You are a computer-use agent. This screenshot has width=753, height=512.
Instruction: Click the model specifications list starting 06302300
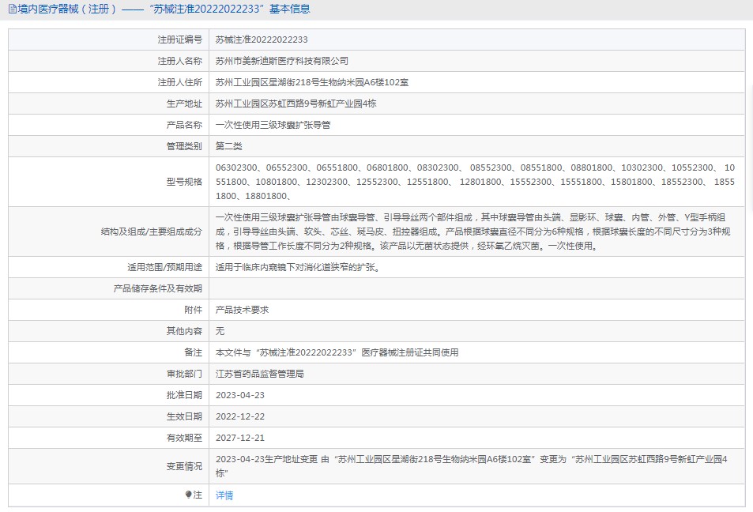[x=475, y=182]
